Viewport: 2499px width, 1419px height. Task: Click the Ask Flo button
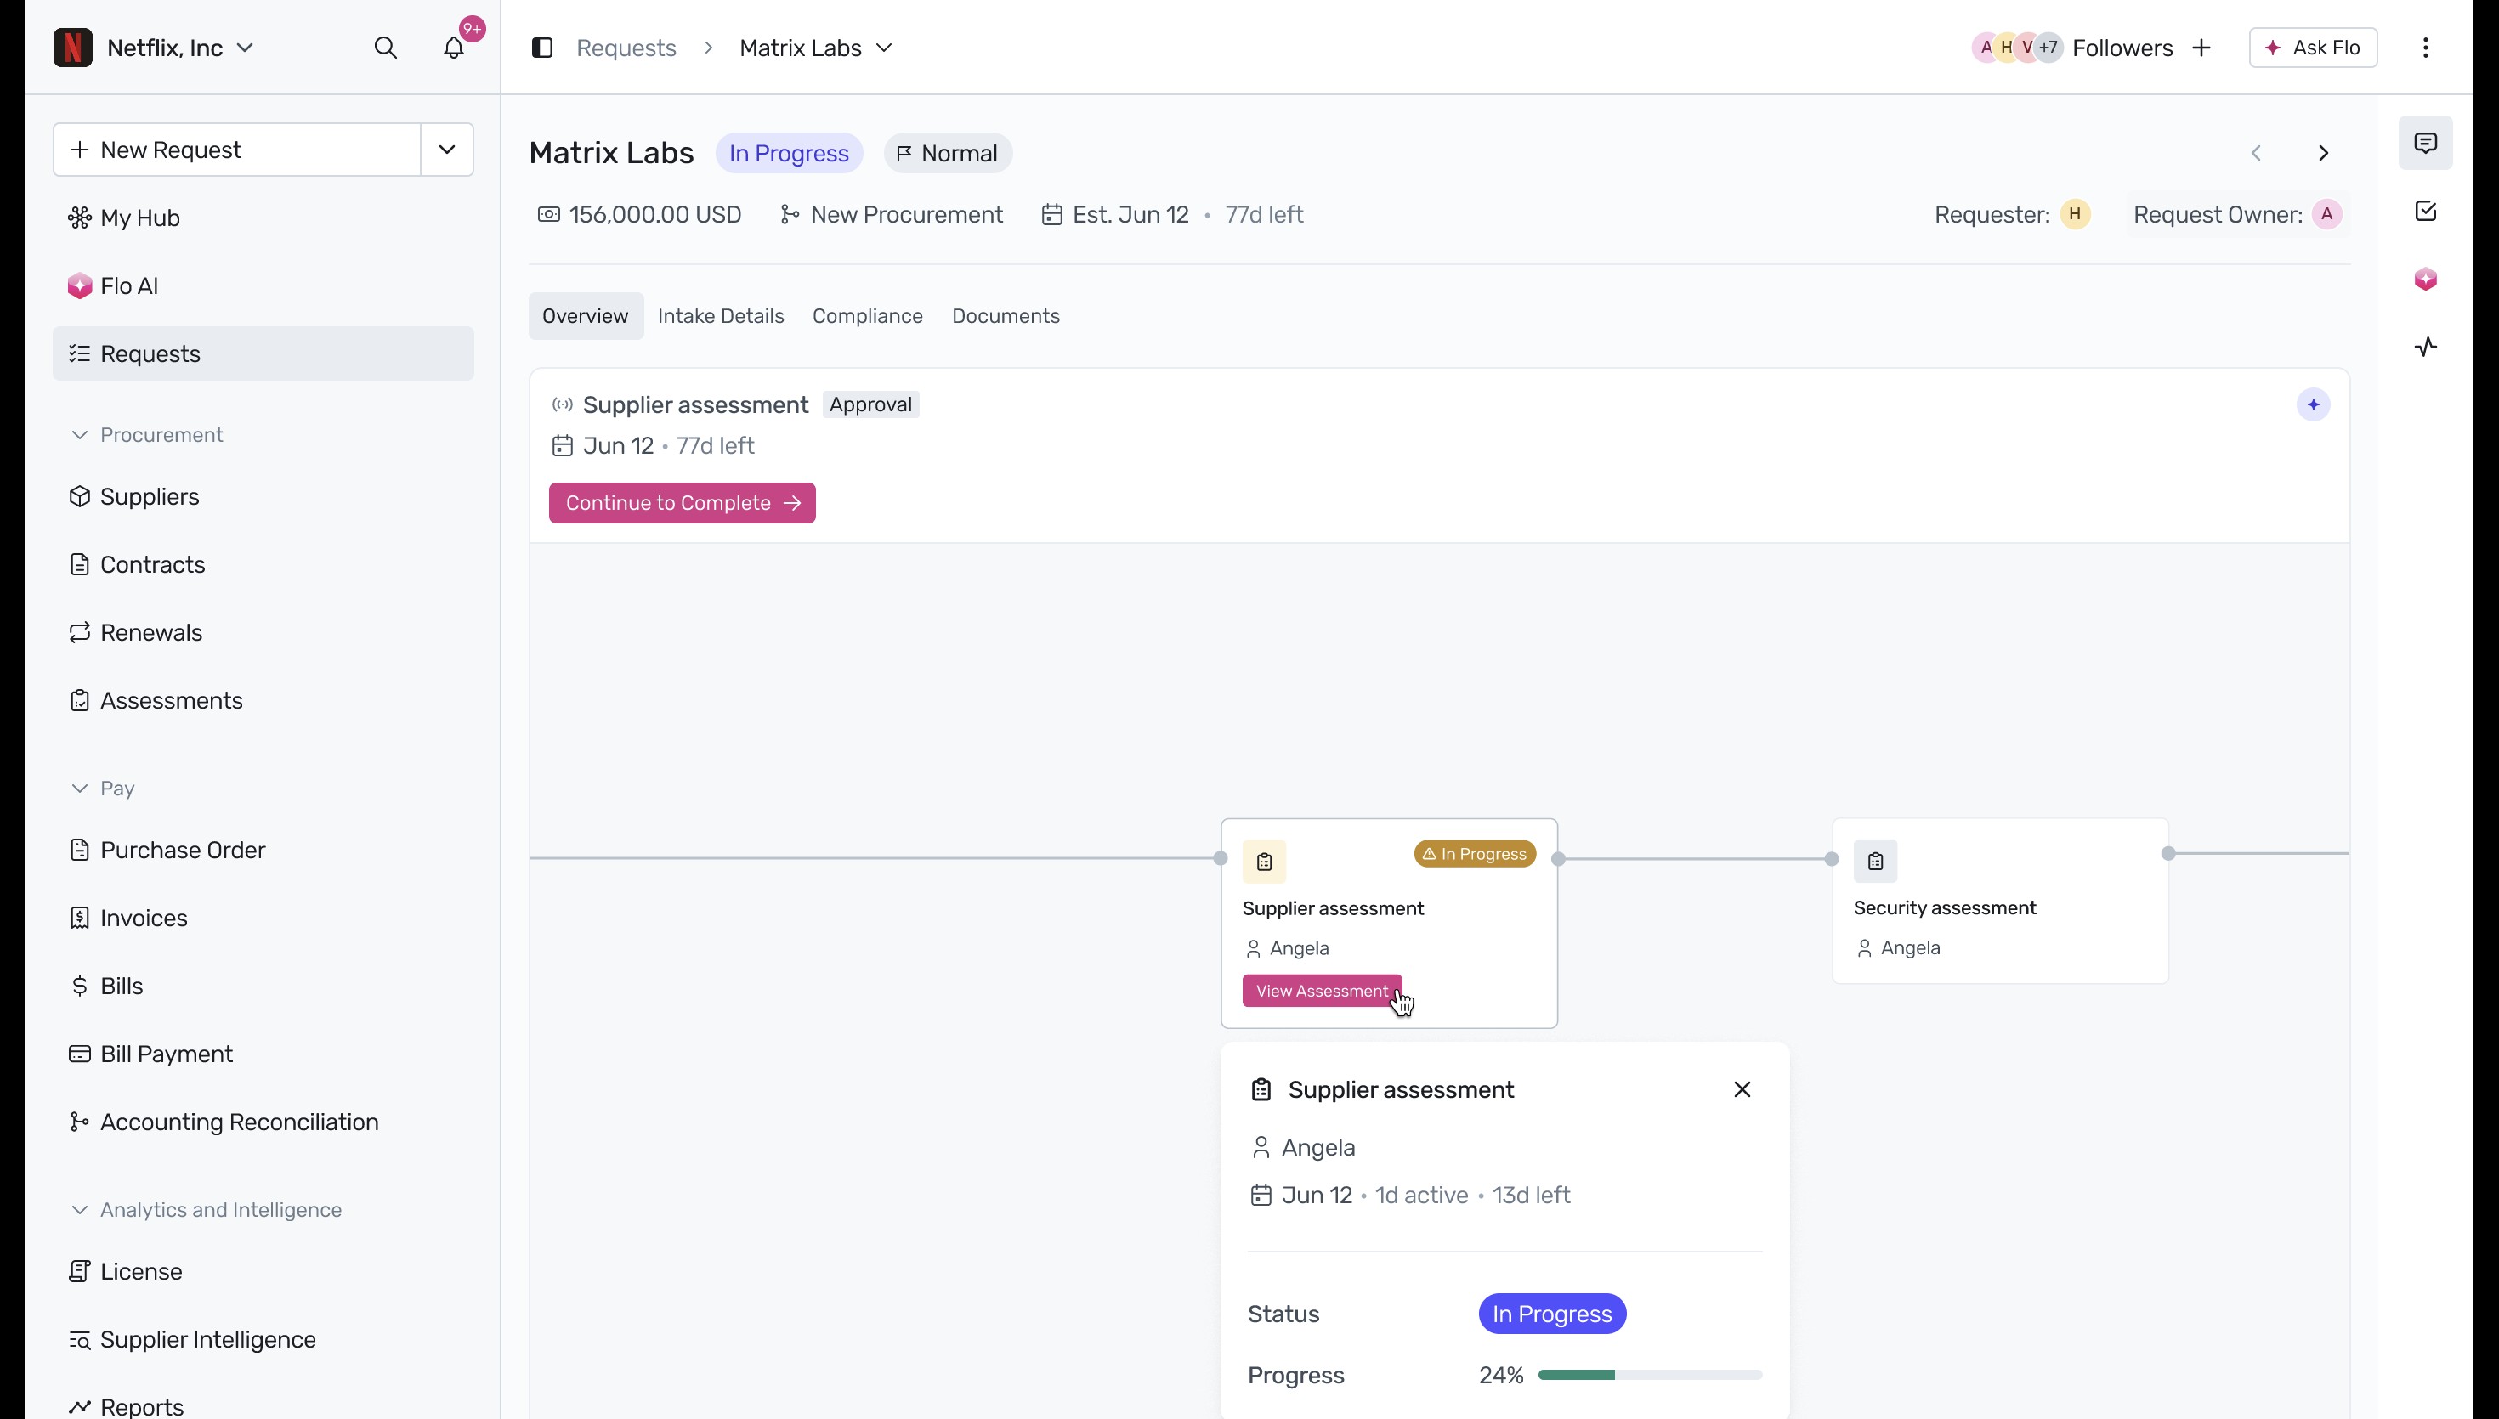point(2314,48)
